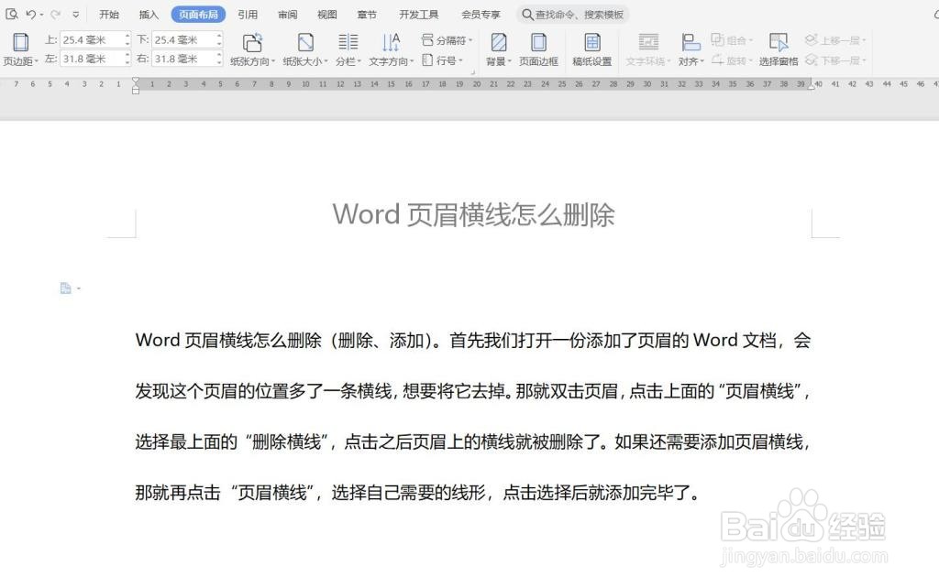
Task: Open 稿纸设置 manuscript paper settings
Action: (592, 49)
